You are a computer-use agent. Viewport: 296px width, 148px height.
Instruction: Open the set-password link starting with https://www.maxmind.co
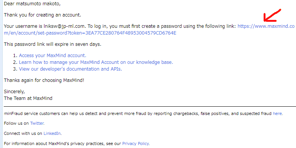[x=266, y=26]
